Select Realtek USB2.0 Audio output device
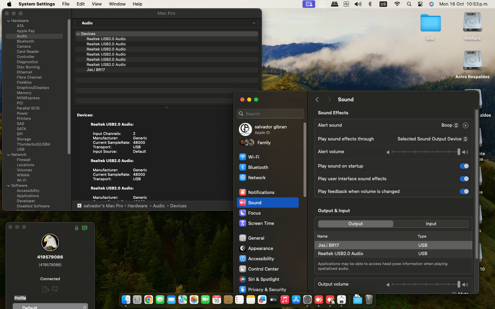The image size is (495, 309). pyautogui.click(x=340, y=254)
